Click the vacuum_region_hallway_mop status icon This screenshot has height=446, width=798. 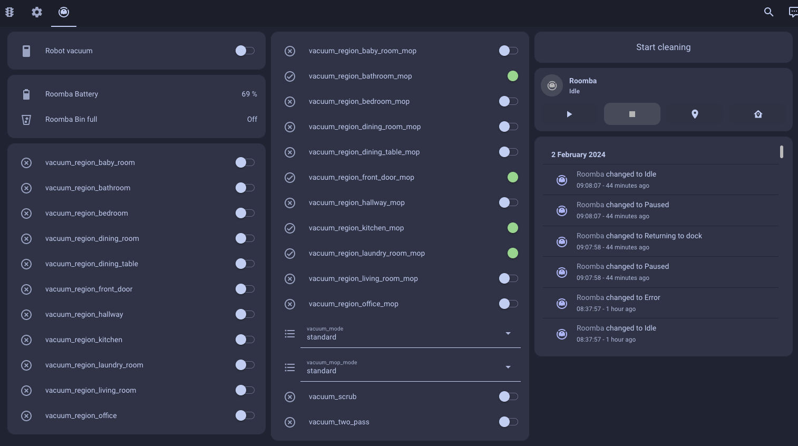(290, 203)
